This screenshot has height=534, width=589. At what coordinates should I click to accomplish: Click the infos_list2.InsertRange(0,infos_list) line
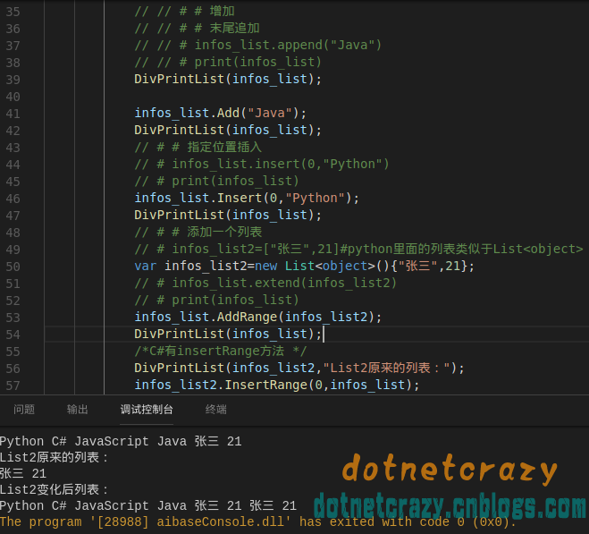277,385
